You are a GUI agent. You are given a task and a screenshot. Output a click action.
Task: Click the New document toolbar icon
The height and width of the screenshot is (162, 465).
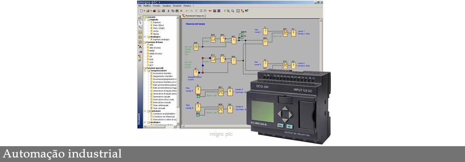[141, 11]
